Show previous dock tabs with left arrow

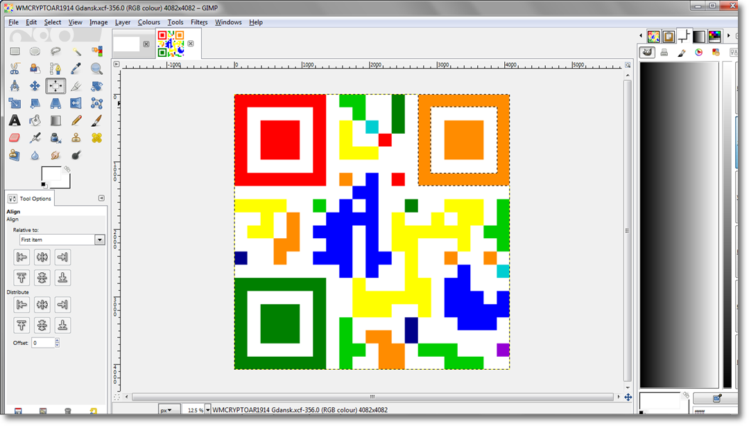(641, 36)
